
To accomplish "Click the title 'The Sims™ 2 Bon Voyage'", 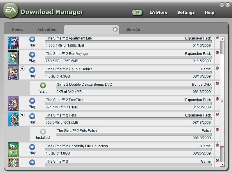I will tap(67, 54).
